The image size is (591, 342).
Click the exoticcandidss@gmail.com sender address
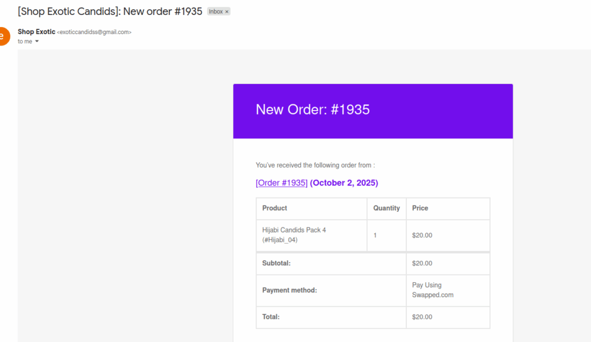(x=94, y=32)
